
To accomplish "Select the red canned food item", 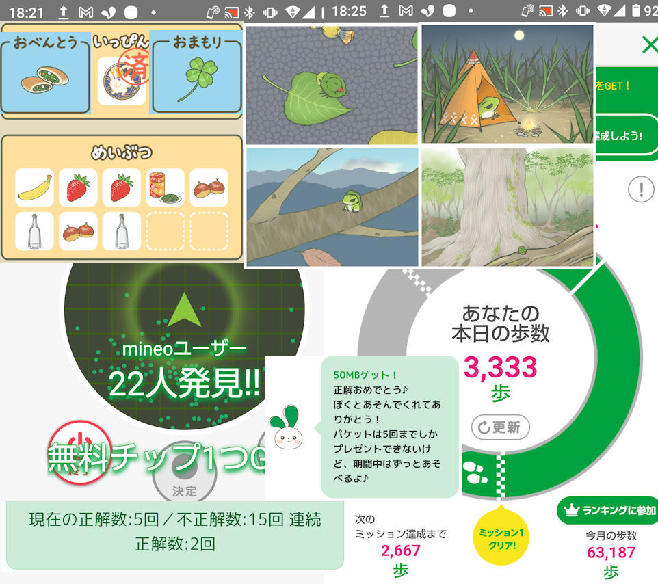I will 166,187.
